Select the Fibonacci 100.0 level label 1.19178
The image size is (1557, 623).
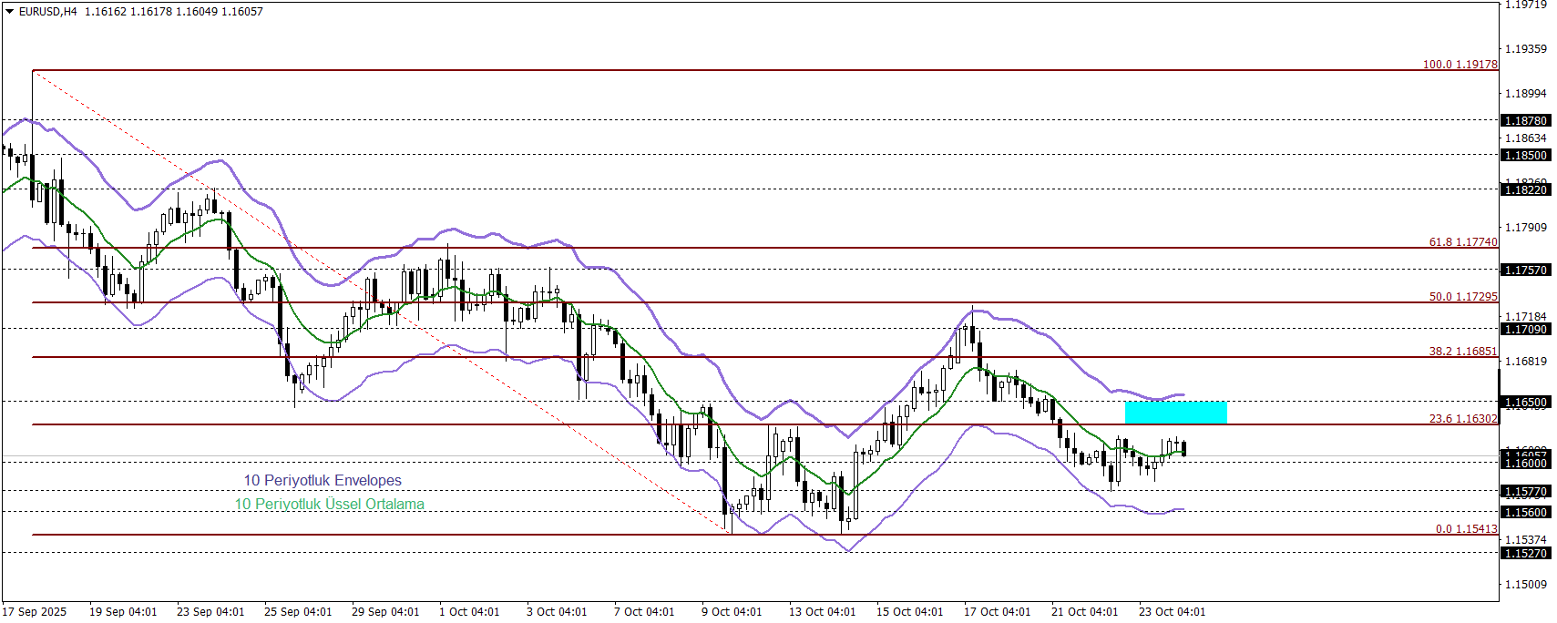pyautogui.click(x=1460, y=65)
